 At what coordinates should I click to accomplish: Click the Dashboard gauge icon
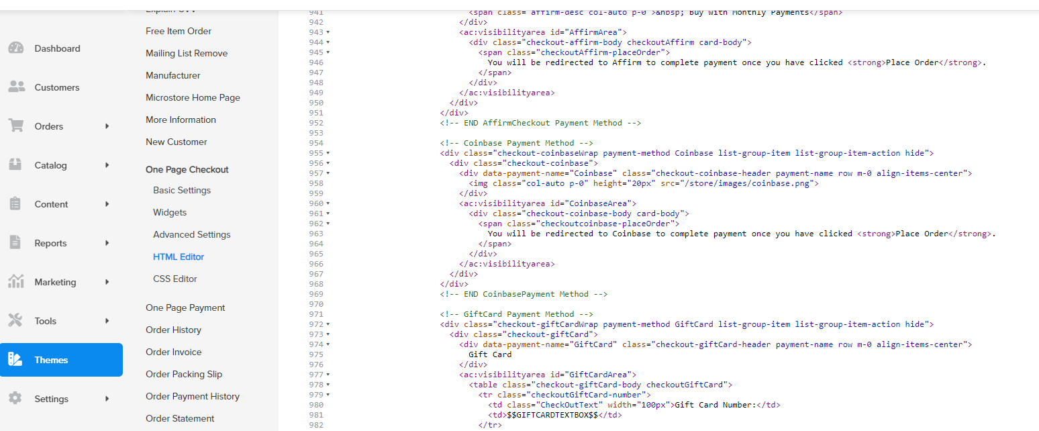[x=15, y=48]
